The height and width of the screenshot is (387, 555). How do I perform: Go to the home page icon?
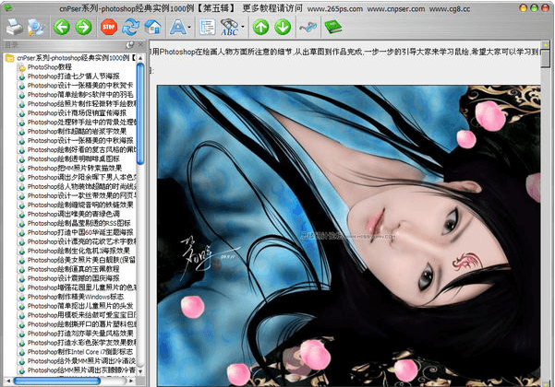point(152,28)
